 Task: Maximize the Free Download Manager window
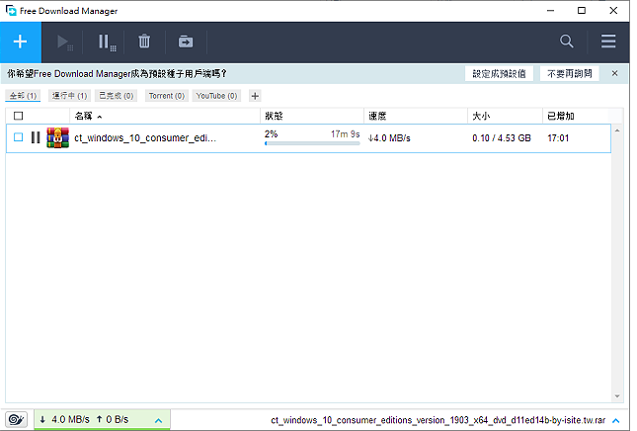(x=582, y=11)
